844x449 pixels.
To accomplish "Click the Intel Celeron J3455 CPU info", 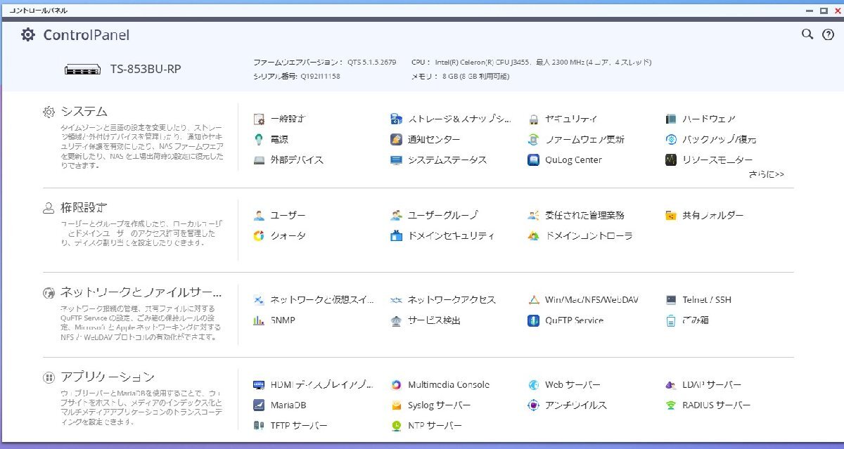I will [543, 62].
